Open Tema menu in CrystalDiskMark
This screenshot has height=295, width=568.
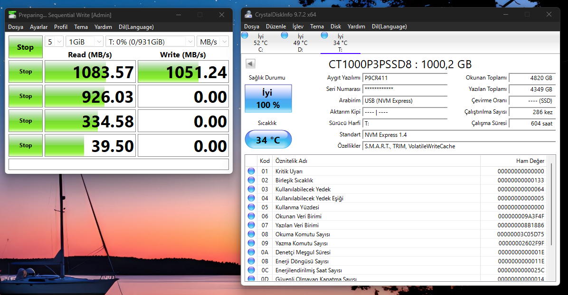(81, 27)
